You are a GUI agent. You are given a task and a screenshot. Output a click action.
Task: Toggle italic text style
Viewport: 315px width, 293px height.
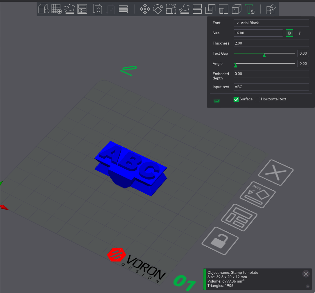tap(300, 33)
